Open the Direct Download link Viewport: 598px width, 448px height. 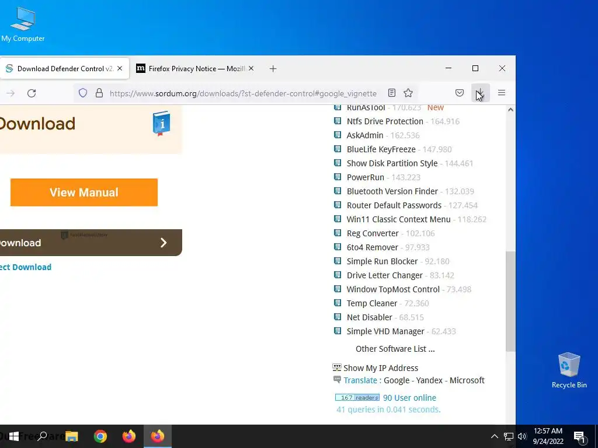(26, 267)
